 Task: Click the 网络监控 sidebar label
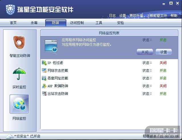click(x=19, y=119)
